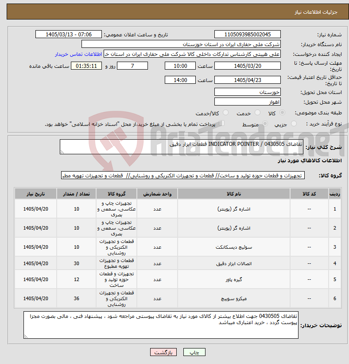This screenshot has width=349, height=364.
Task: Click the buyer notes textarea
Action: coord(161,325)
